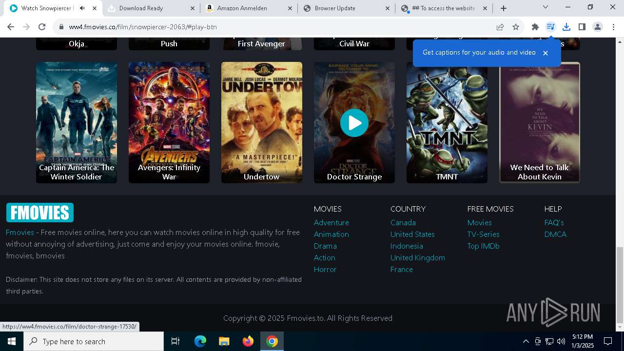
Task: Launch Microsoft Edge from taskbar
Action: pos(200,341)
